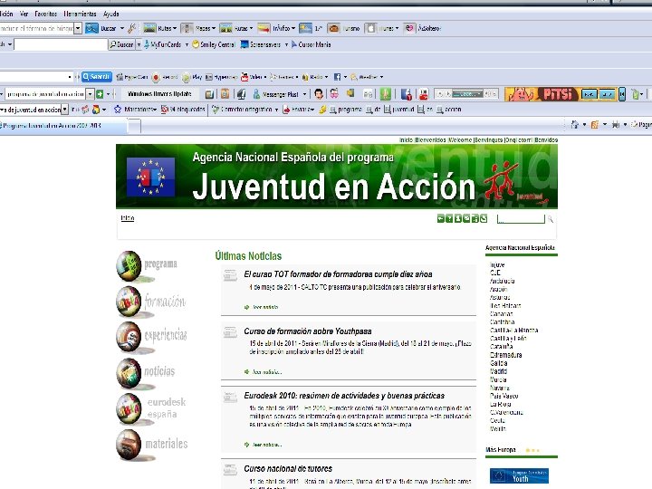Open a new blank browser tab
The height and width of the screenshot is (489, 652).
134,126
